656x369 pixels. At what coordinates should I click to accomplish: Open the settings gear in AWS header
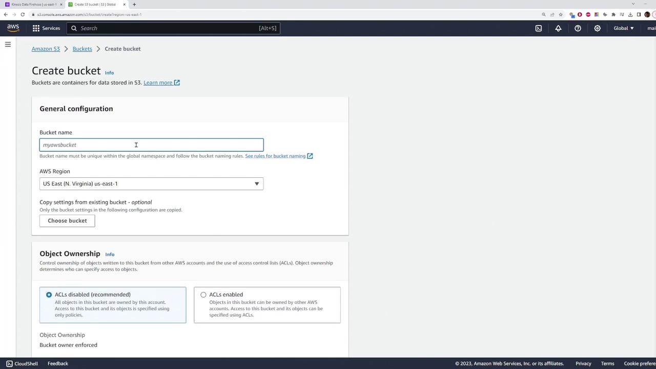point(597,28)
